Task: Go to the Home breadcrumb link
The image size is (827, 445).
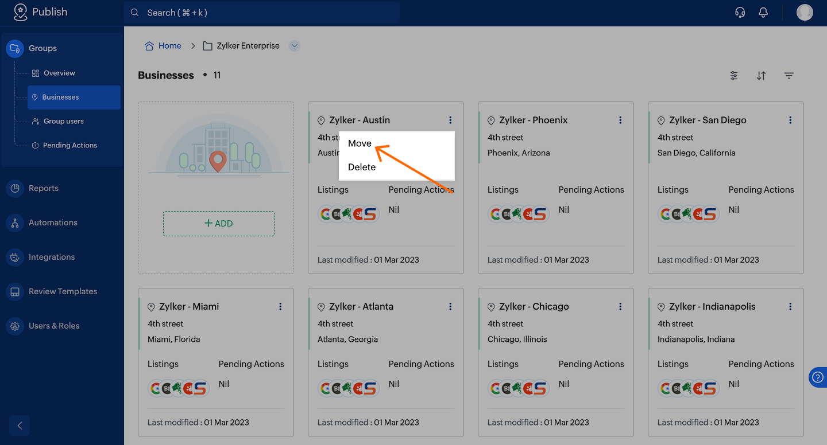Action: [x=169, y=46]
